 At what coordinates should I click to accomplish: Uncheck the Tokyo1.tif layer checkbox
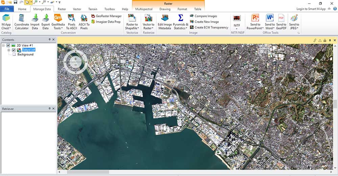(14, 50)
